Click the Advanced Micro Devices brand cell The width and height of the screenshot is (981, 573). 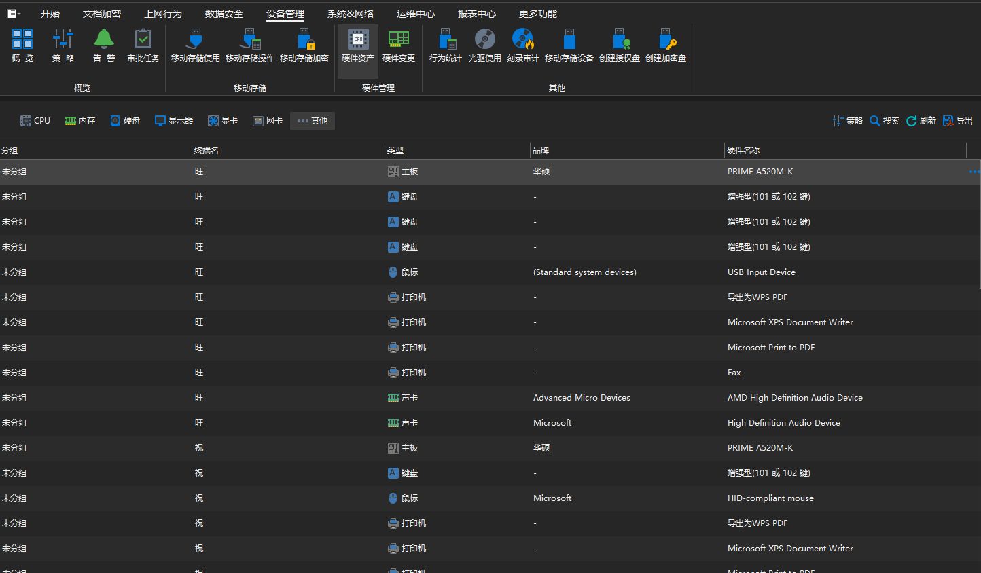tap(582, 398)
